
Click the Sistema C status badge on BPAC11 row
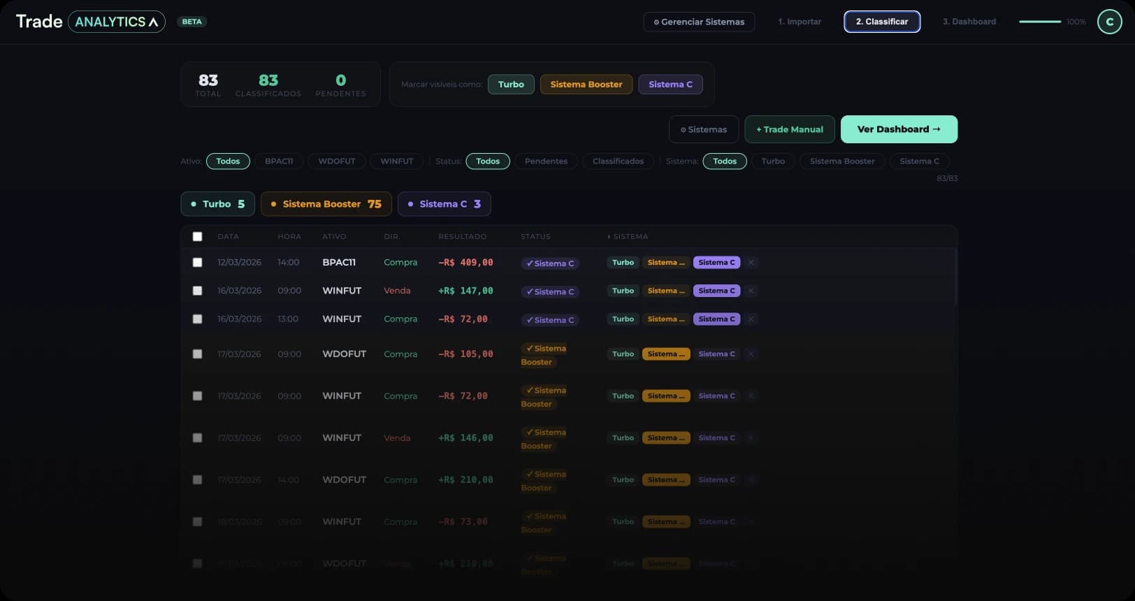tap(550, 263)
